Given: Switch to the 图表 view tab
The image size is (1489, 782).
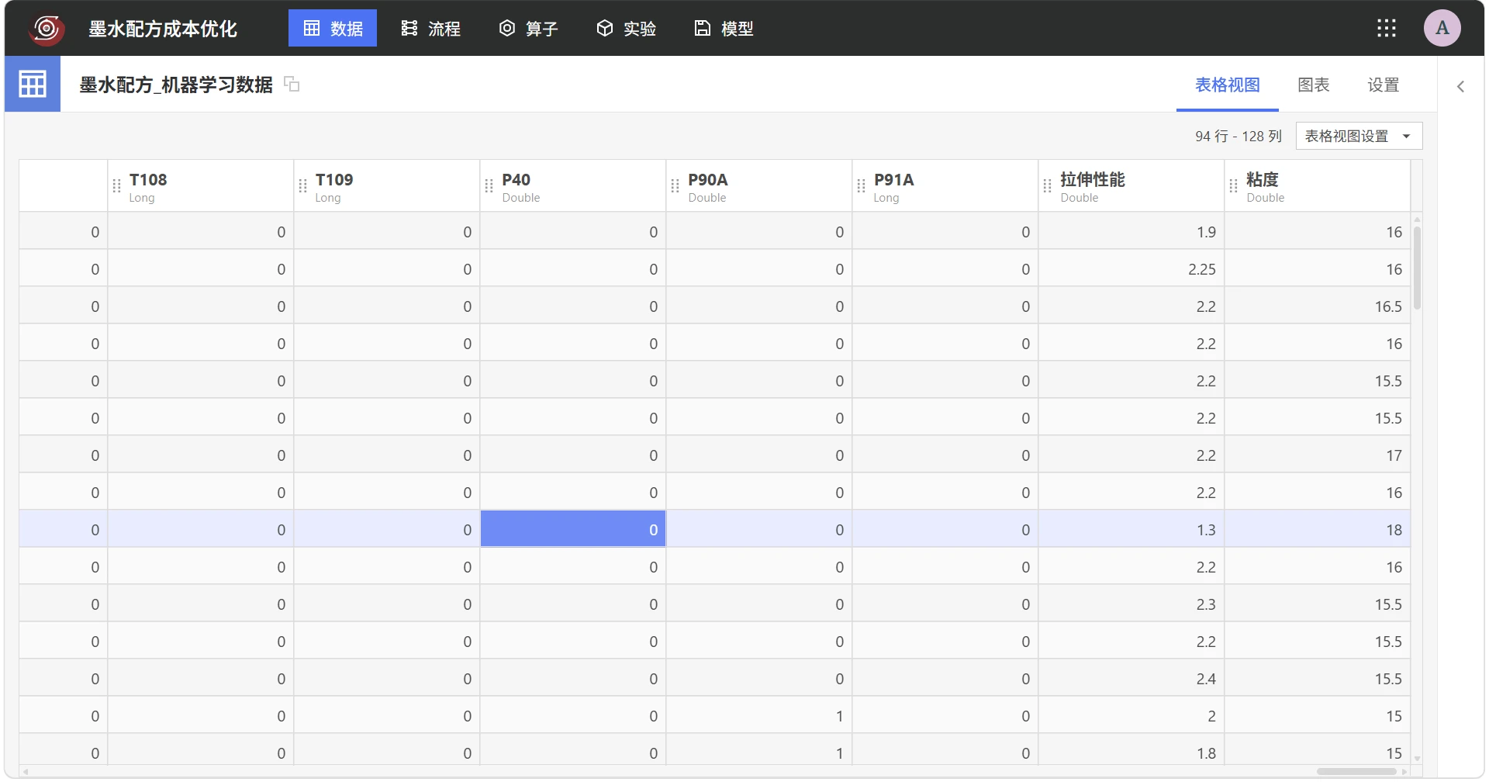Looking at the screenshot, I should 1314,85.
